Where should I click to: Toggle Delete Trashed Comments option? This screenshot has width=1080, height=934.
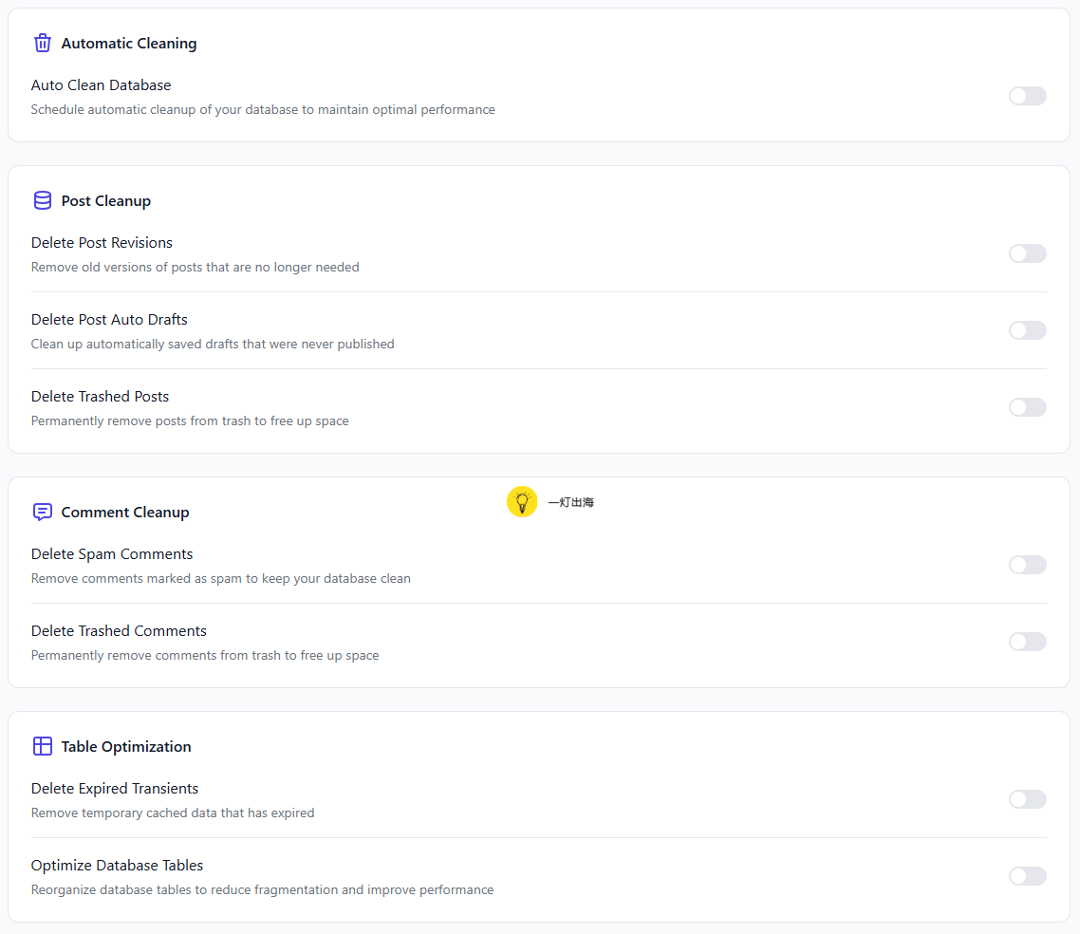pyautogui.click(x=1028, y=642)
